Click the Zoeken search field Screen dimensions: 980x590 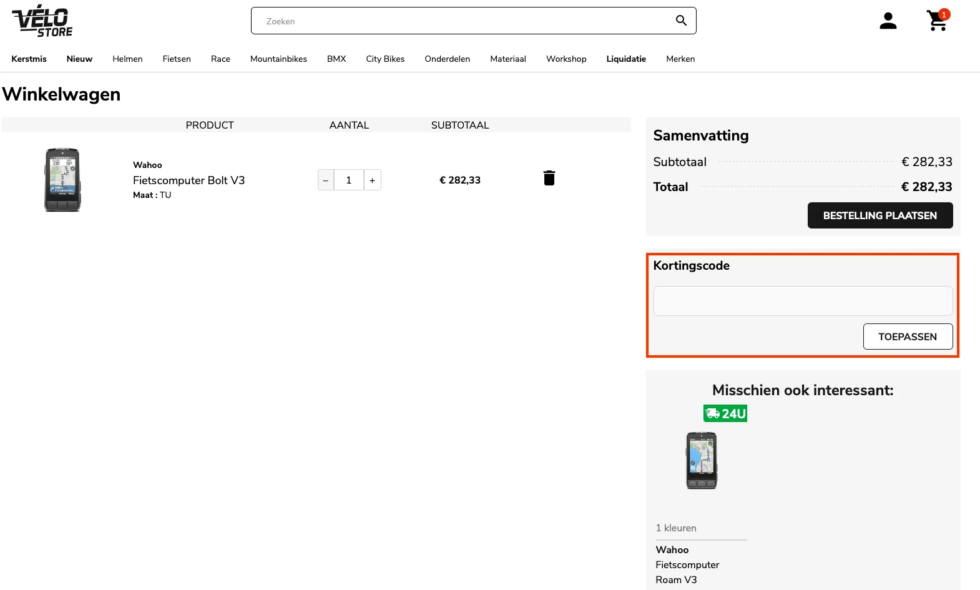(462, 21)
